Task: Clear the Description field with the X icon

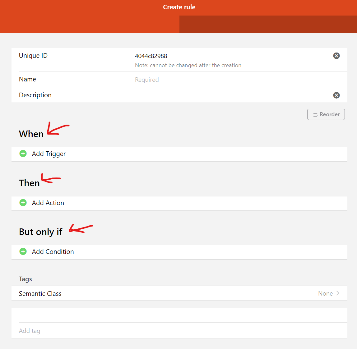Action: (336, 95)
